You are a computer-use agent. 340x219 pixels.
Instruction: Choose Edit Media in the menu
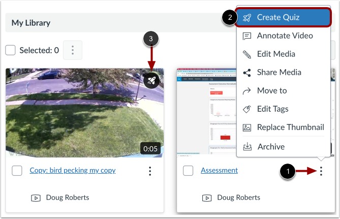tap(283, 54)
